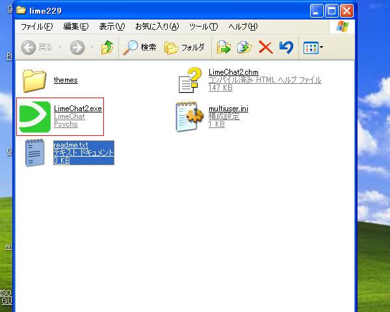Click the Views grid icon
This screenshot has width=390, height=312.
311,47
